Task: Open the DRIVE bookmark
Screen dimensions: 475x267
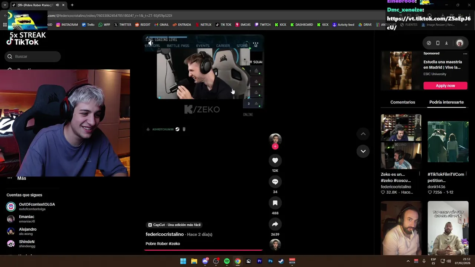Action: pyautogui.click(x=365, y=25)
